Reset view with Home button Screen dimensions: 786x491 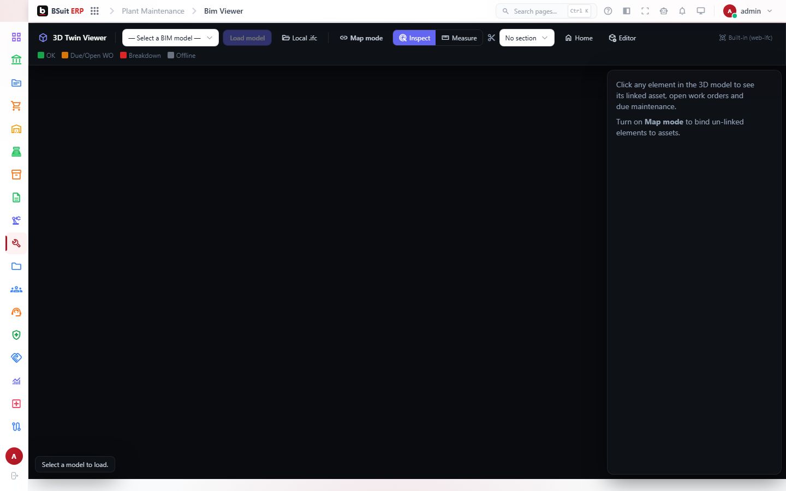(579, 38)
